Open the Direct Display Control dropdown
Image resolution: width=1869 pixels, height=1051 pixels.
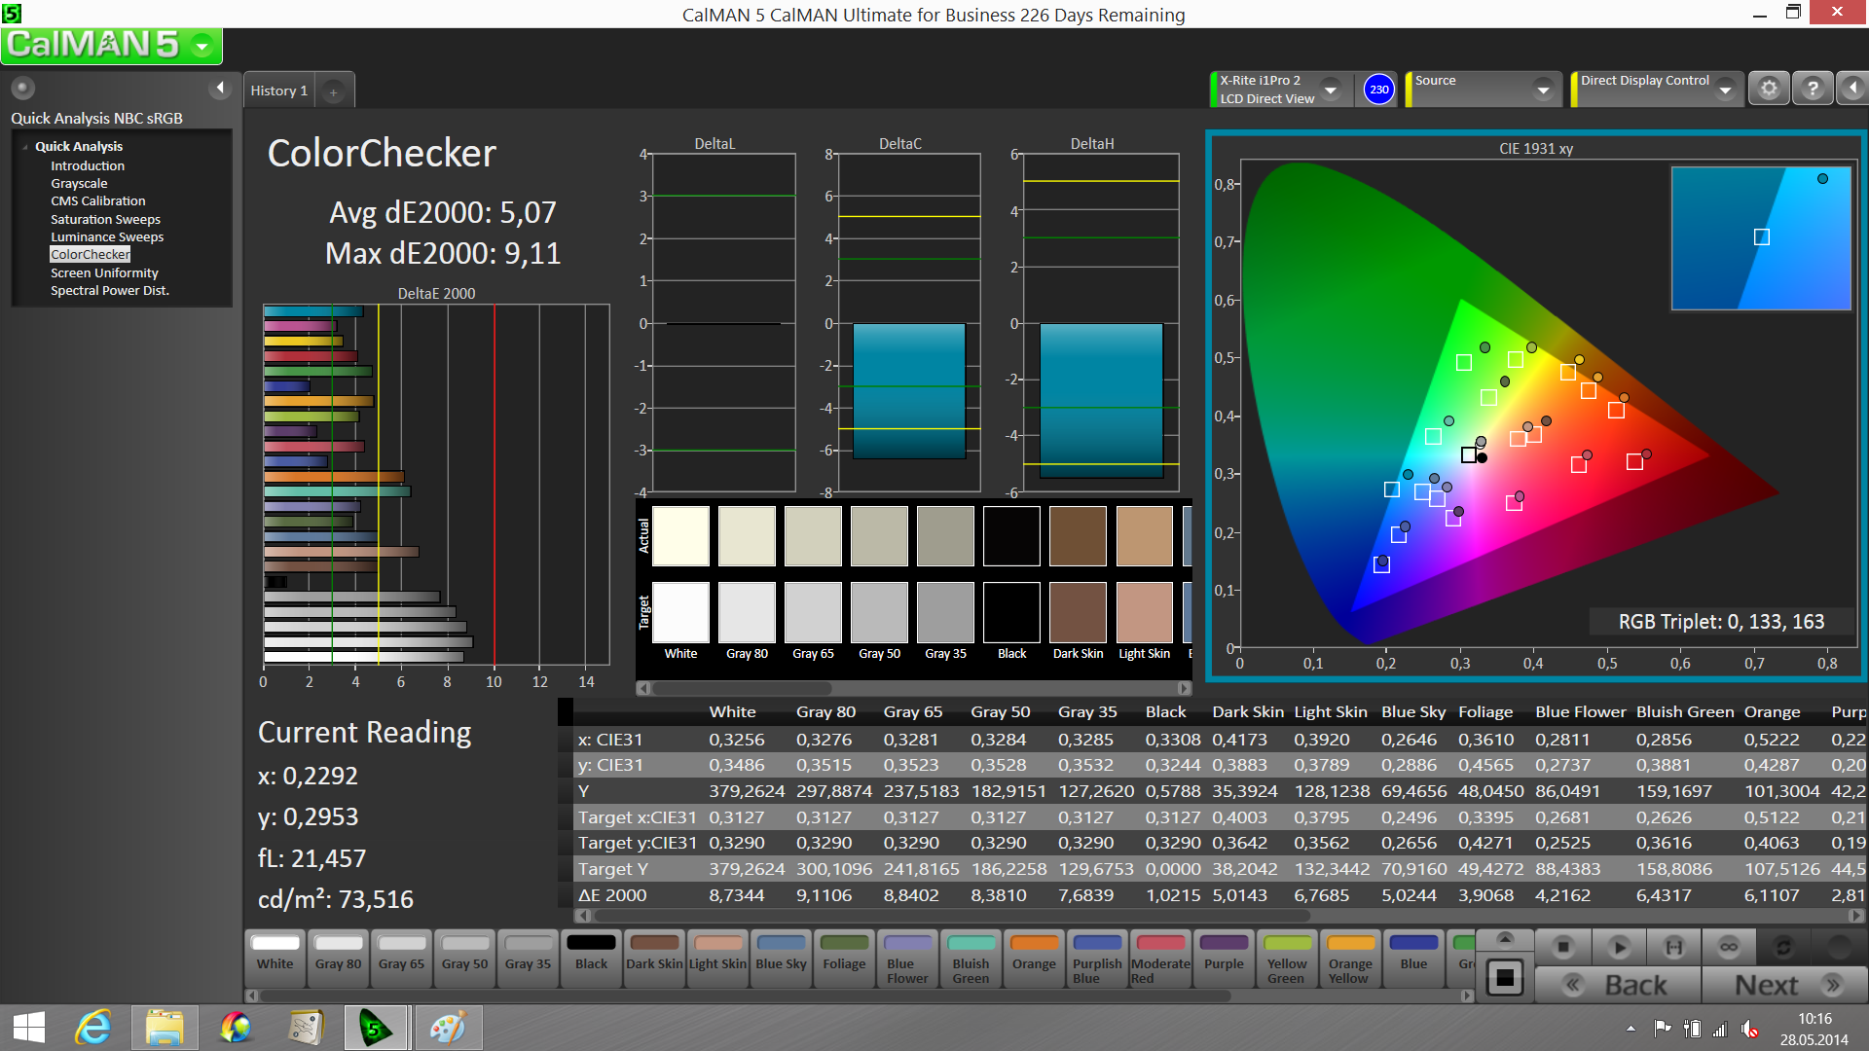tap(1725, 90)
